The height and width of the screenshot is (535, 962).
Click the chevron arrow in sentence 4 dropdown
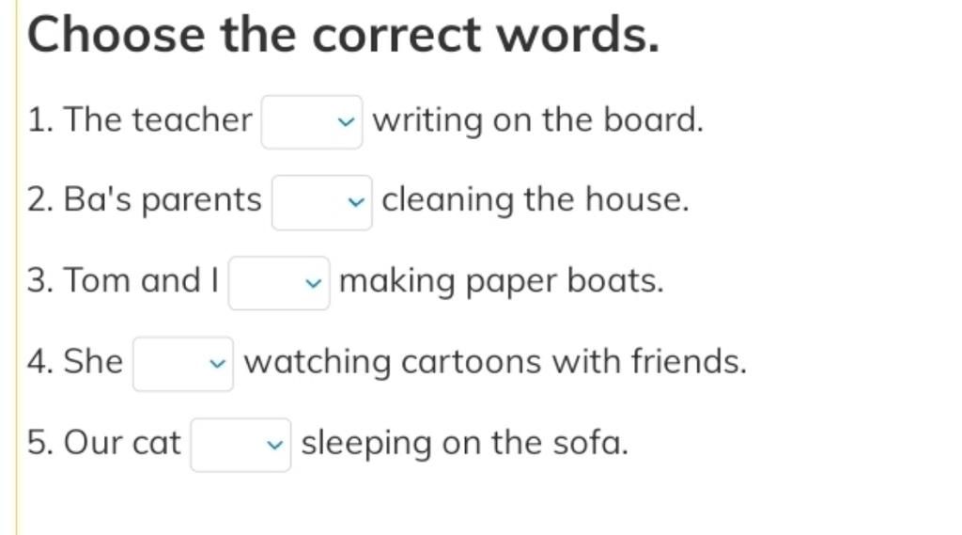[217, 364]
